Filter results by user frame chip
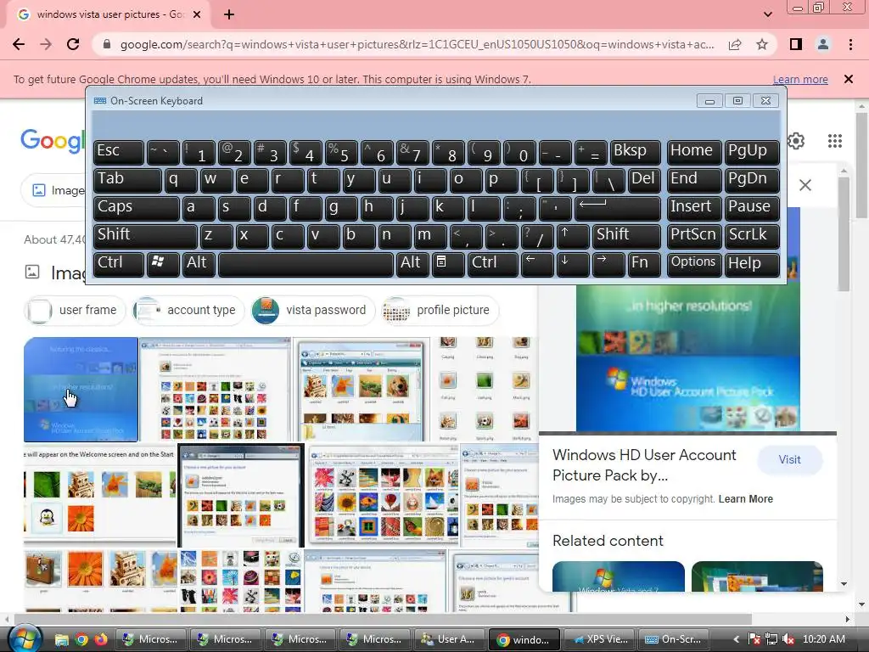 (75, 310)
